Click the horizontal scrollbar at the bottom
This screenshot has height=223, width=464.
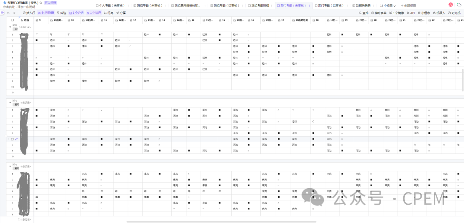(x=221, y=221)
